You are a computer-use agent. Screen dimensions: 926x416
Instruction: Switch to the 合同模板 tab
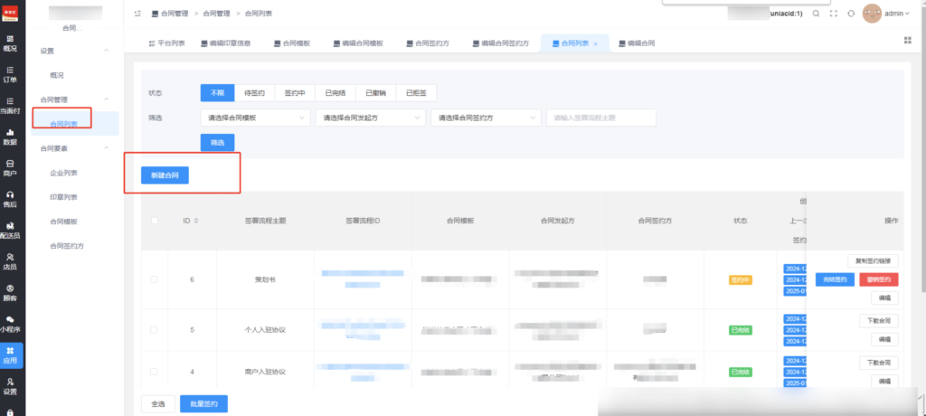point(292,43)
